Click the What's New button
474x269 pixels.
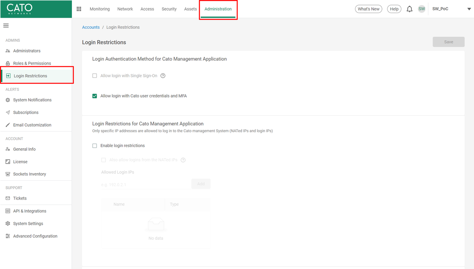pos(369,9)
